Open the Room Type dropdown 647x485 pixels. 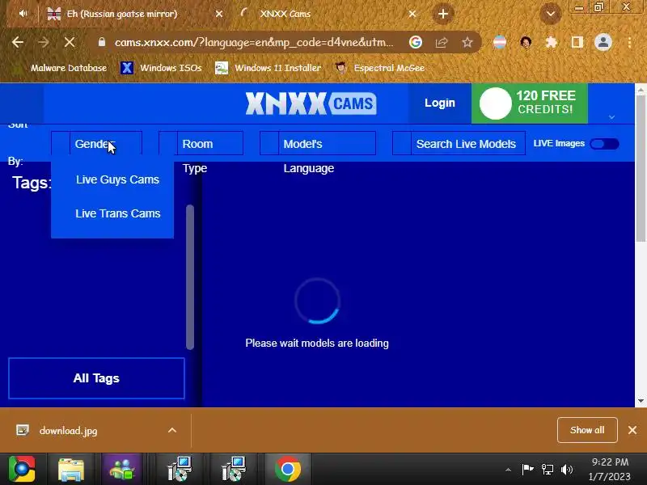coord(201,144)
